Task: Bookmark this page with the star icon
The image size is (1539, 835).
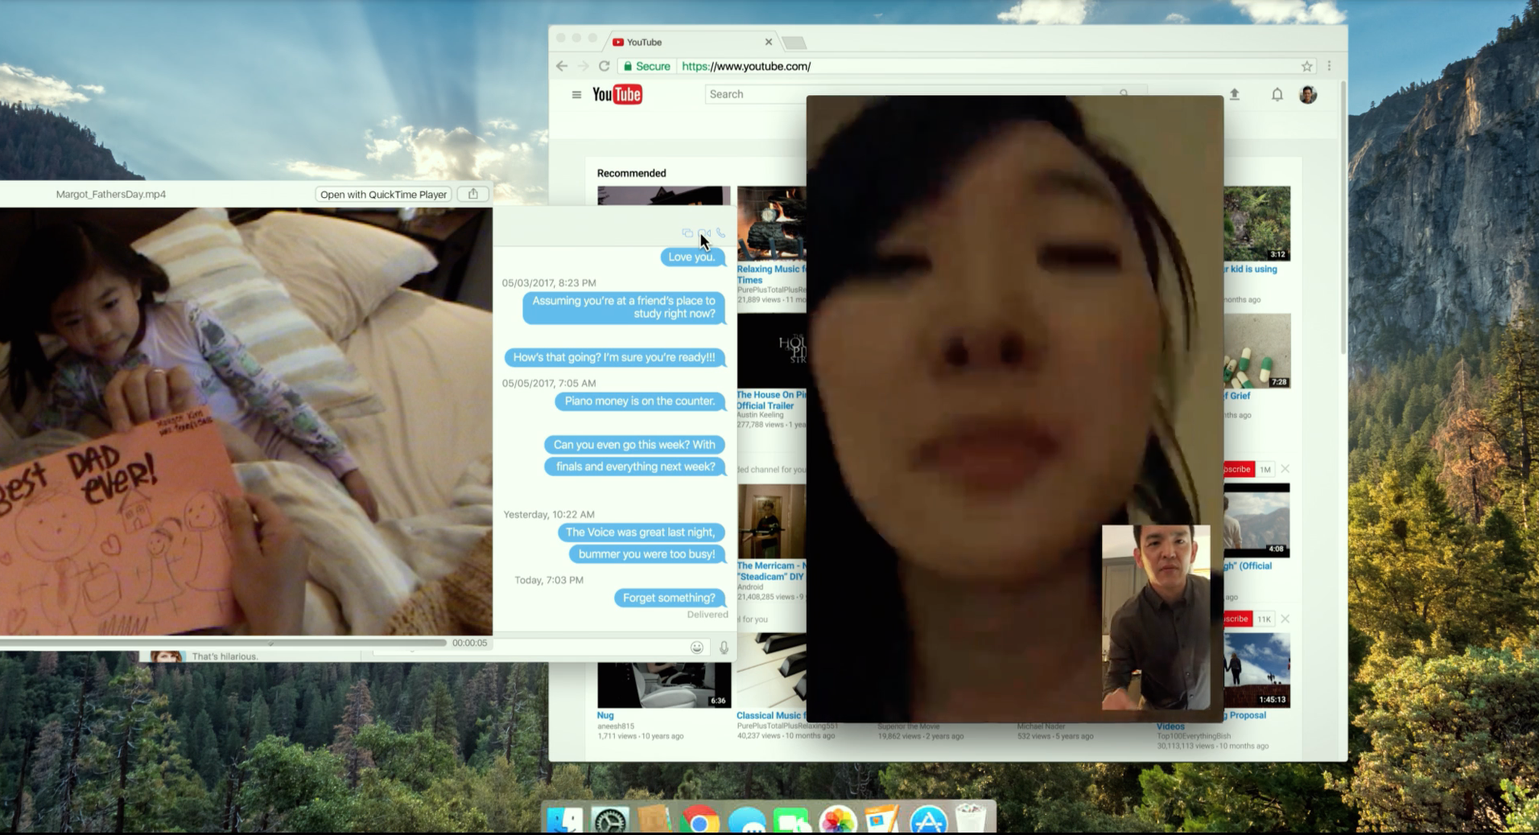Action: tap(1306, 67)
